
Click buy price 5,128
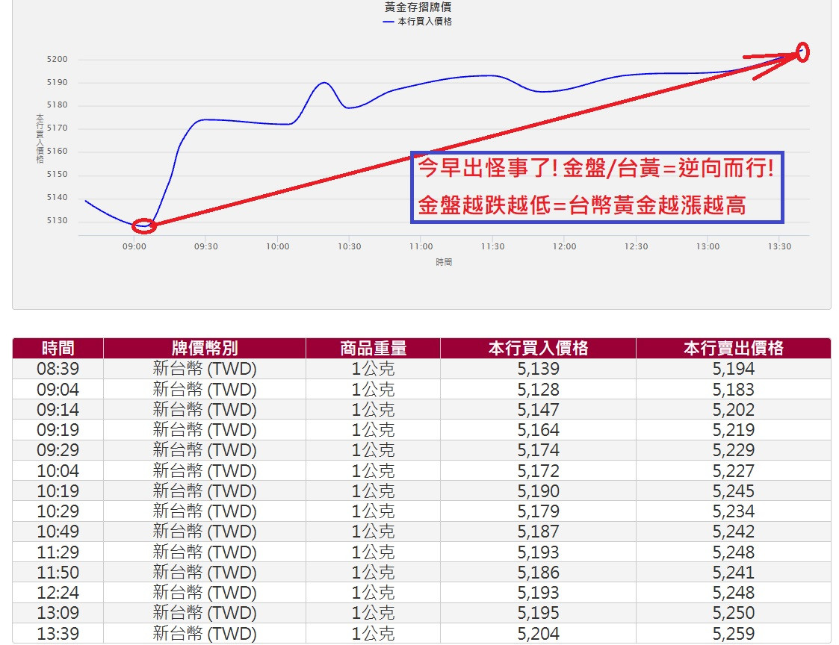tap(538, 390)
